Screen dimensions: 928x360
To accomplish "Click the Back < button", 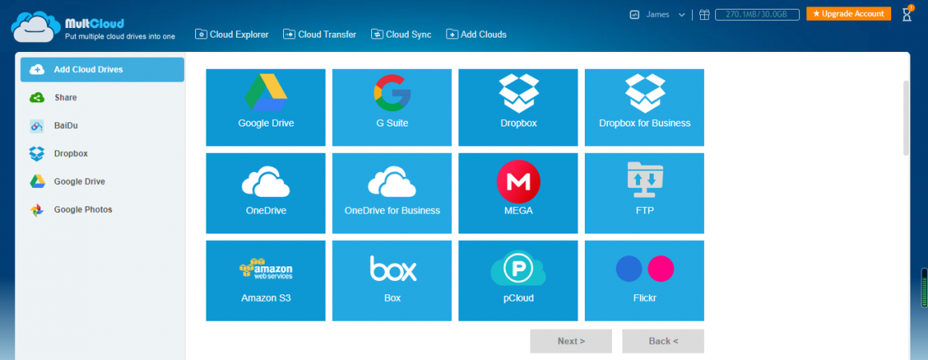I will [x=663, y=341].
